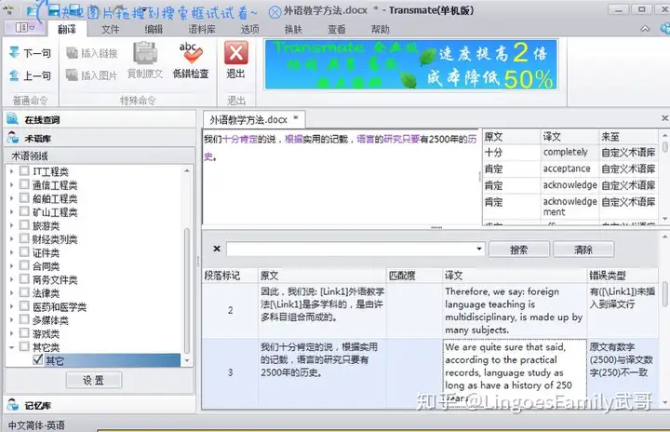Click the layout icon above the ribbon
Screen dimensions: 670x432
(25, 28)
